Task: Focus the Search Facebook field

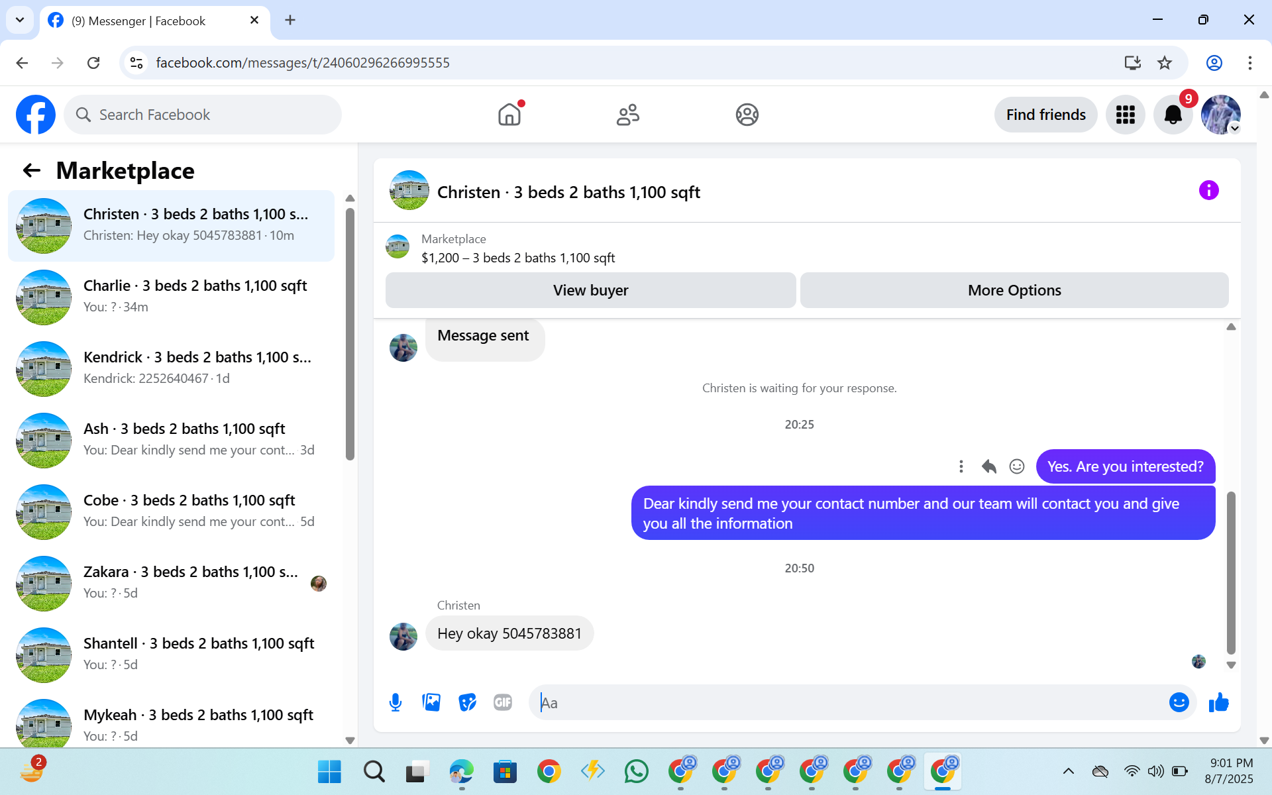Action: coord(203,115)
